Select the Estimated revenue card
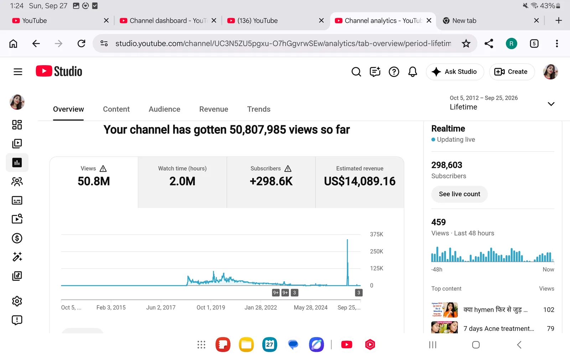Viewport: 570px width, 356px height. (x=360, y=182)
